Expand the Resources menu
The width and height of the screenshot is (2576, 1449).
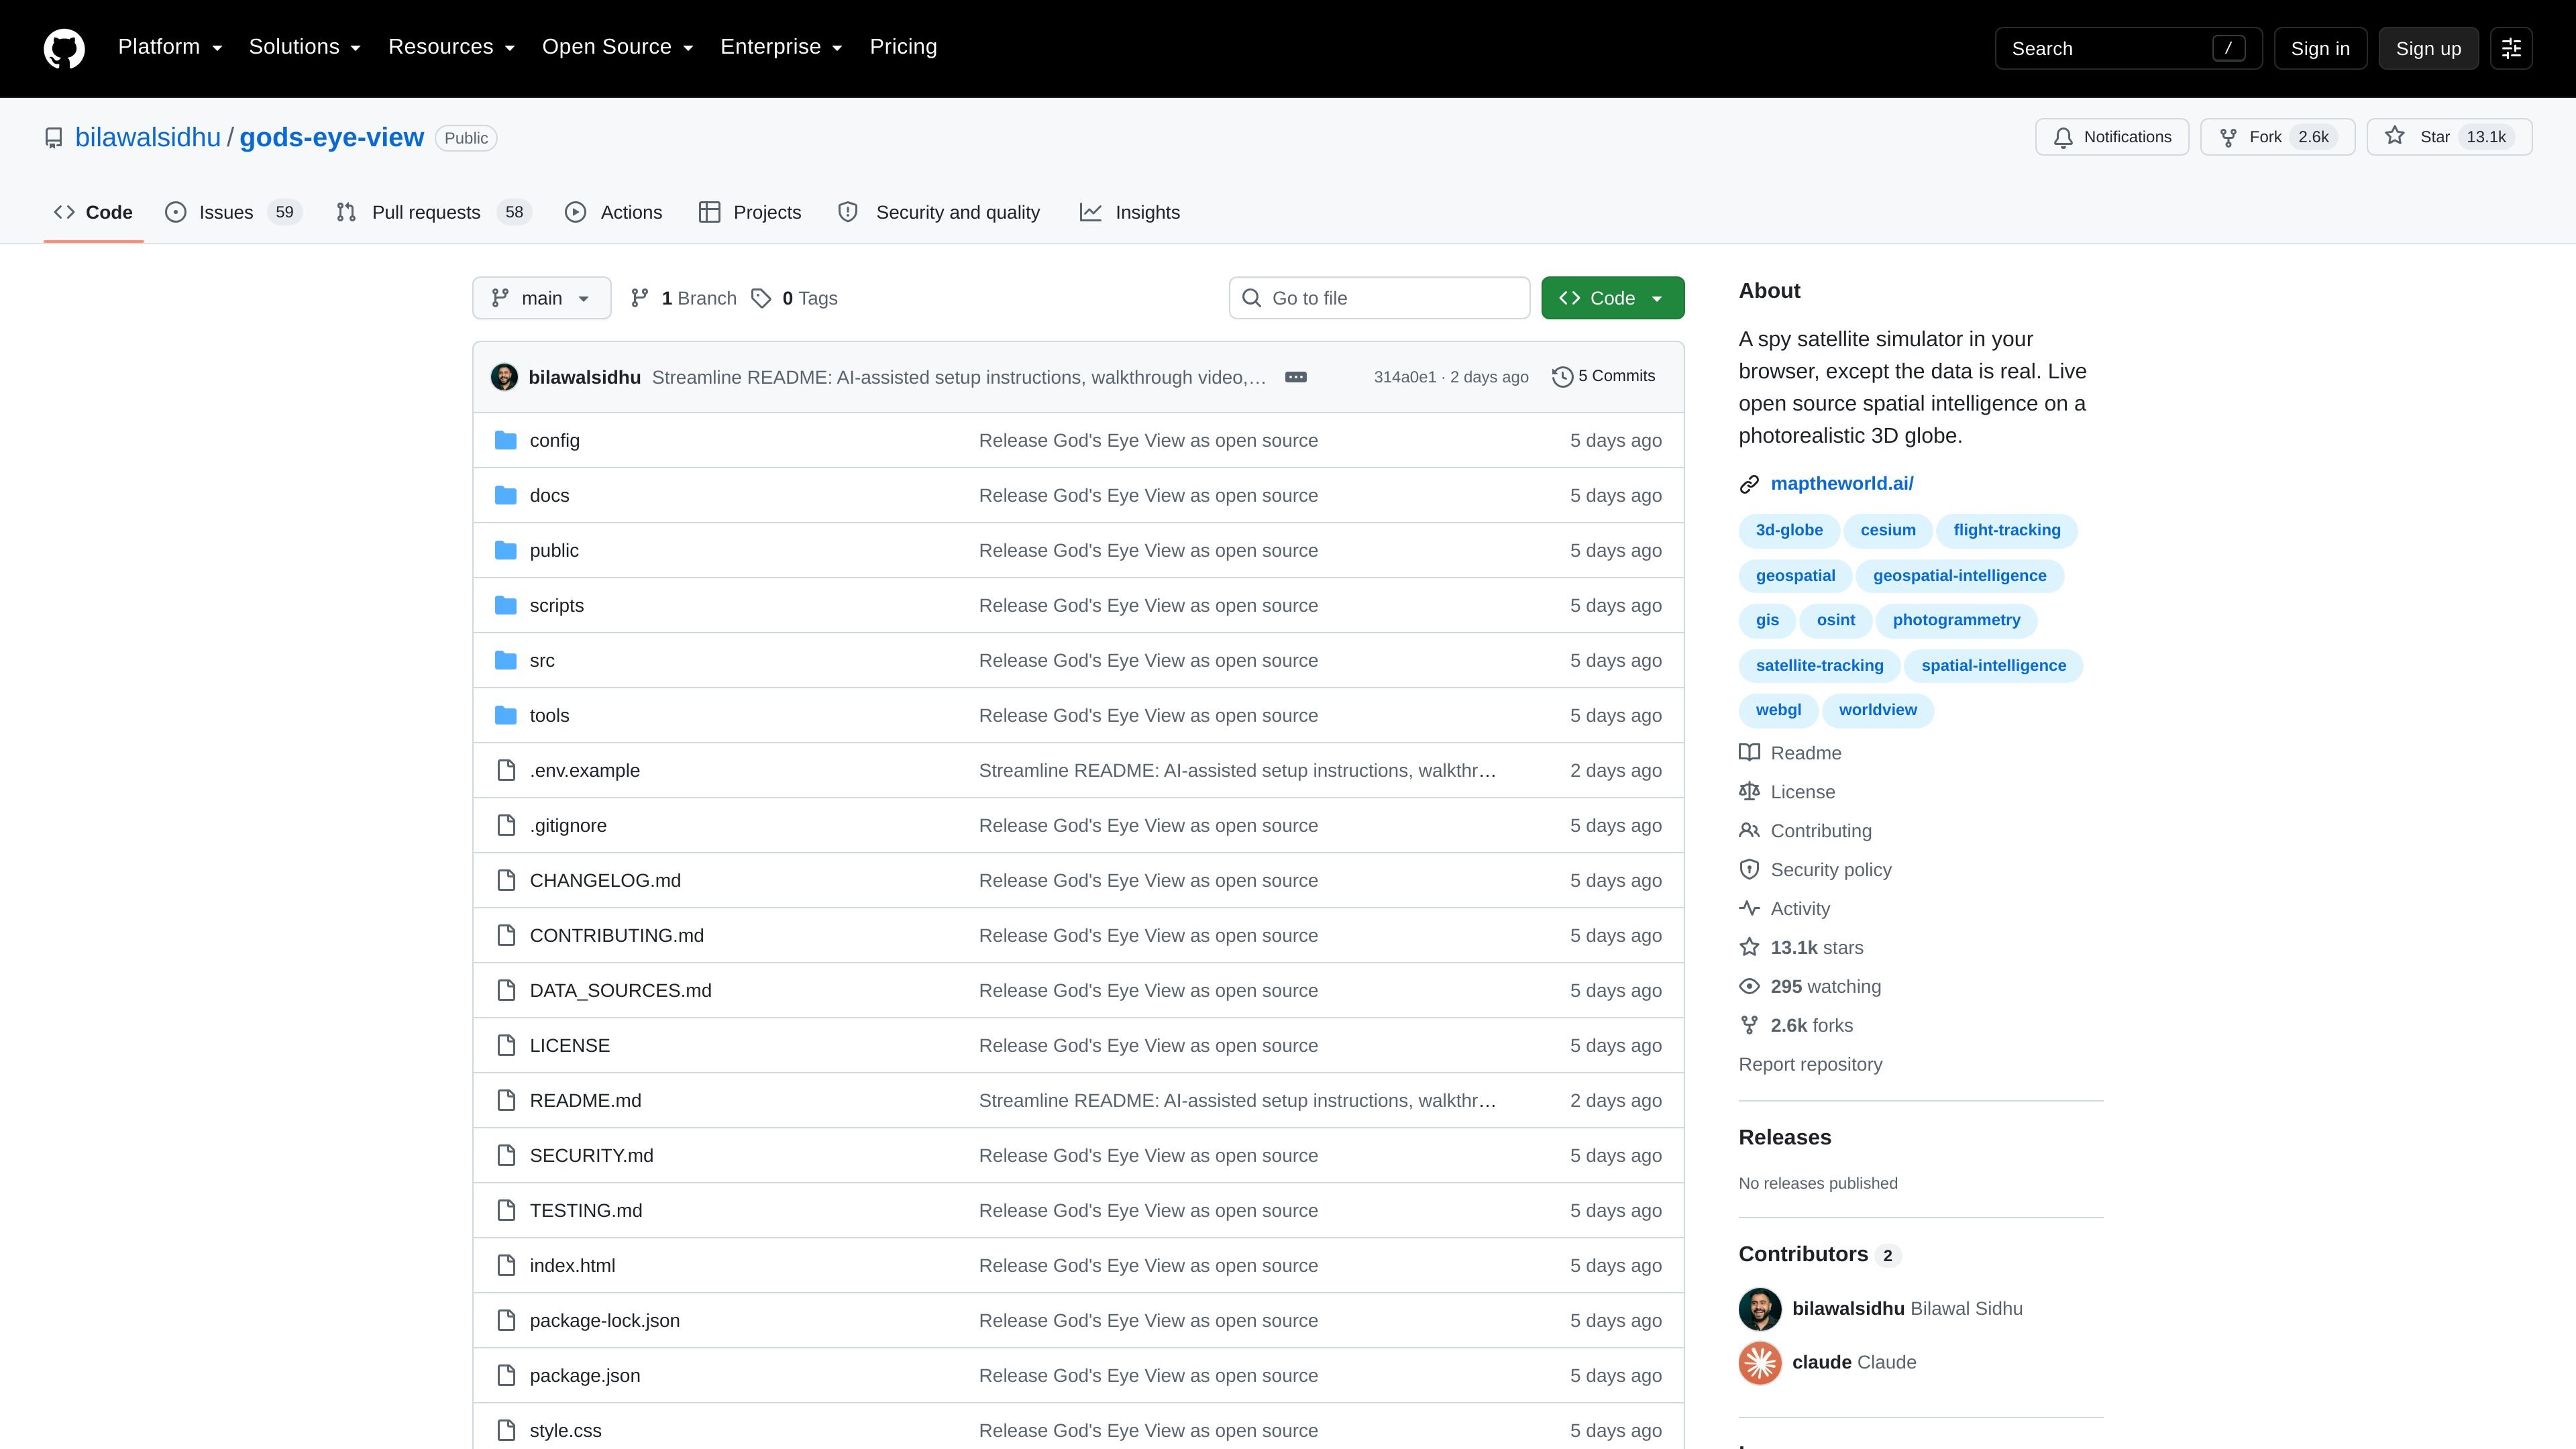point(452,47)
